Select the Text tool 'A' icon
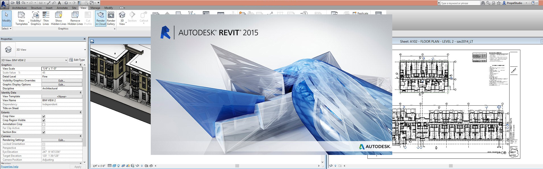 pos(59,3)
